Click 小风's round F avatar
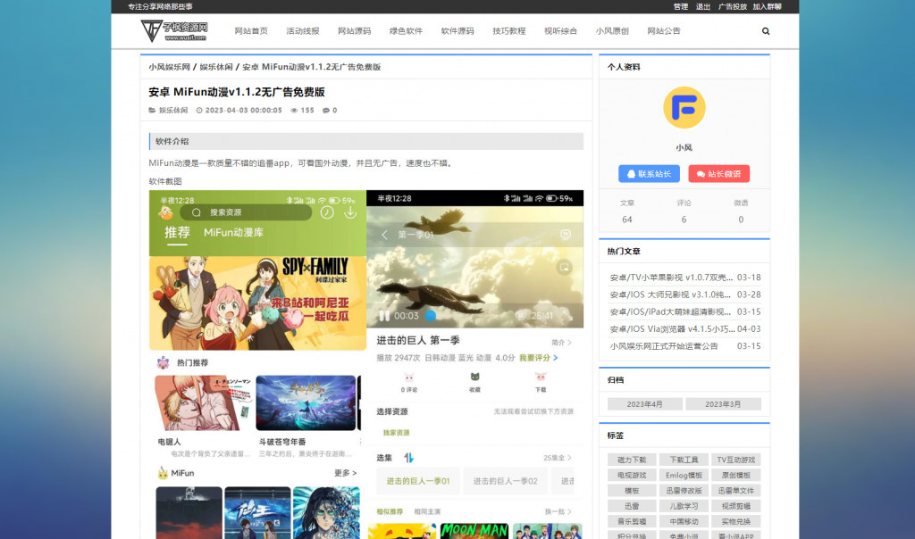Screen dimensions: 915x539 tap(684, 107)
